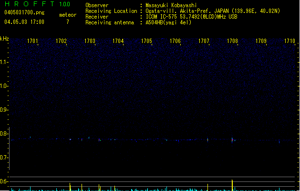Click the Observer field label
This screenshot has height=191, width=300.
pyautogui.click(x=97, y=5)
